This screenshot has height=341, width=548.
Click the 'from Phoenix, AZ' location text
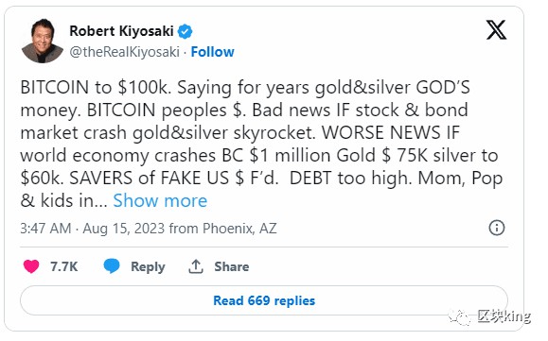223,229
